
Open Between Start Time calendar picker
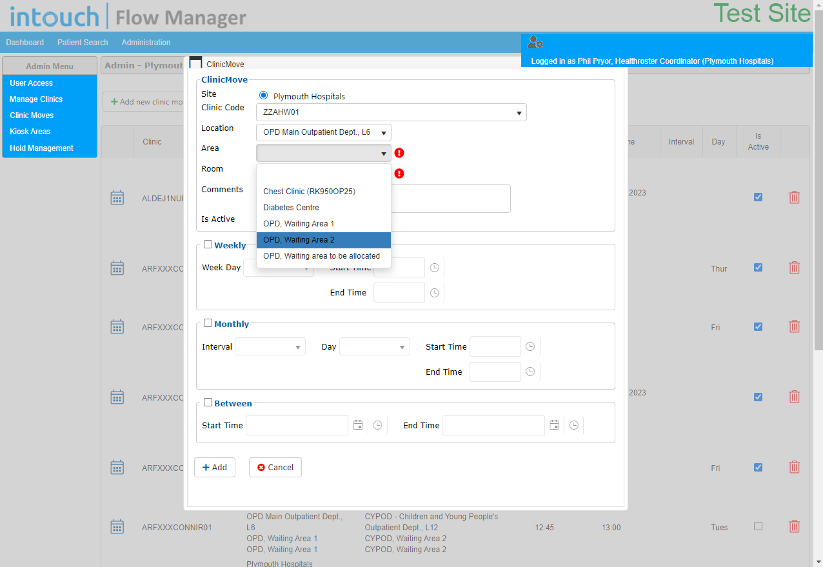(x=358, y=425)
